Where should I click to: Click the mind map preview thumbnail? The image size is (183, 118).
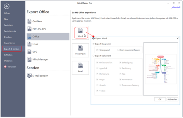point(161,69)
